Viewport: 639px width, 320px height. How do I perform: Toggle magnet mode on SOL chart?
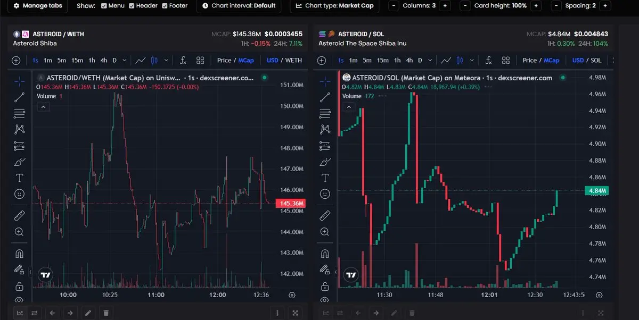point(325,253)
